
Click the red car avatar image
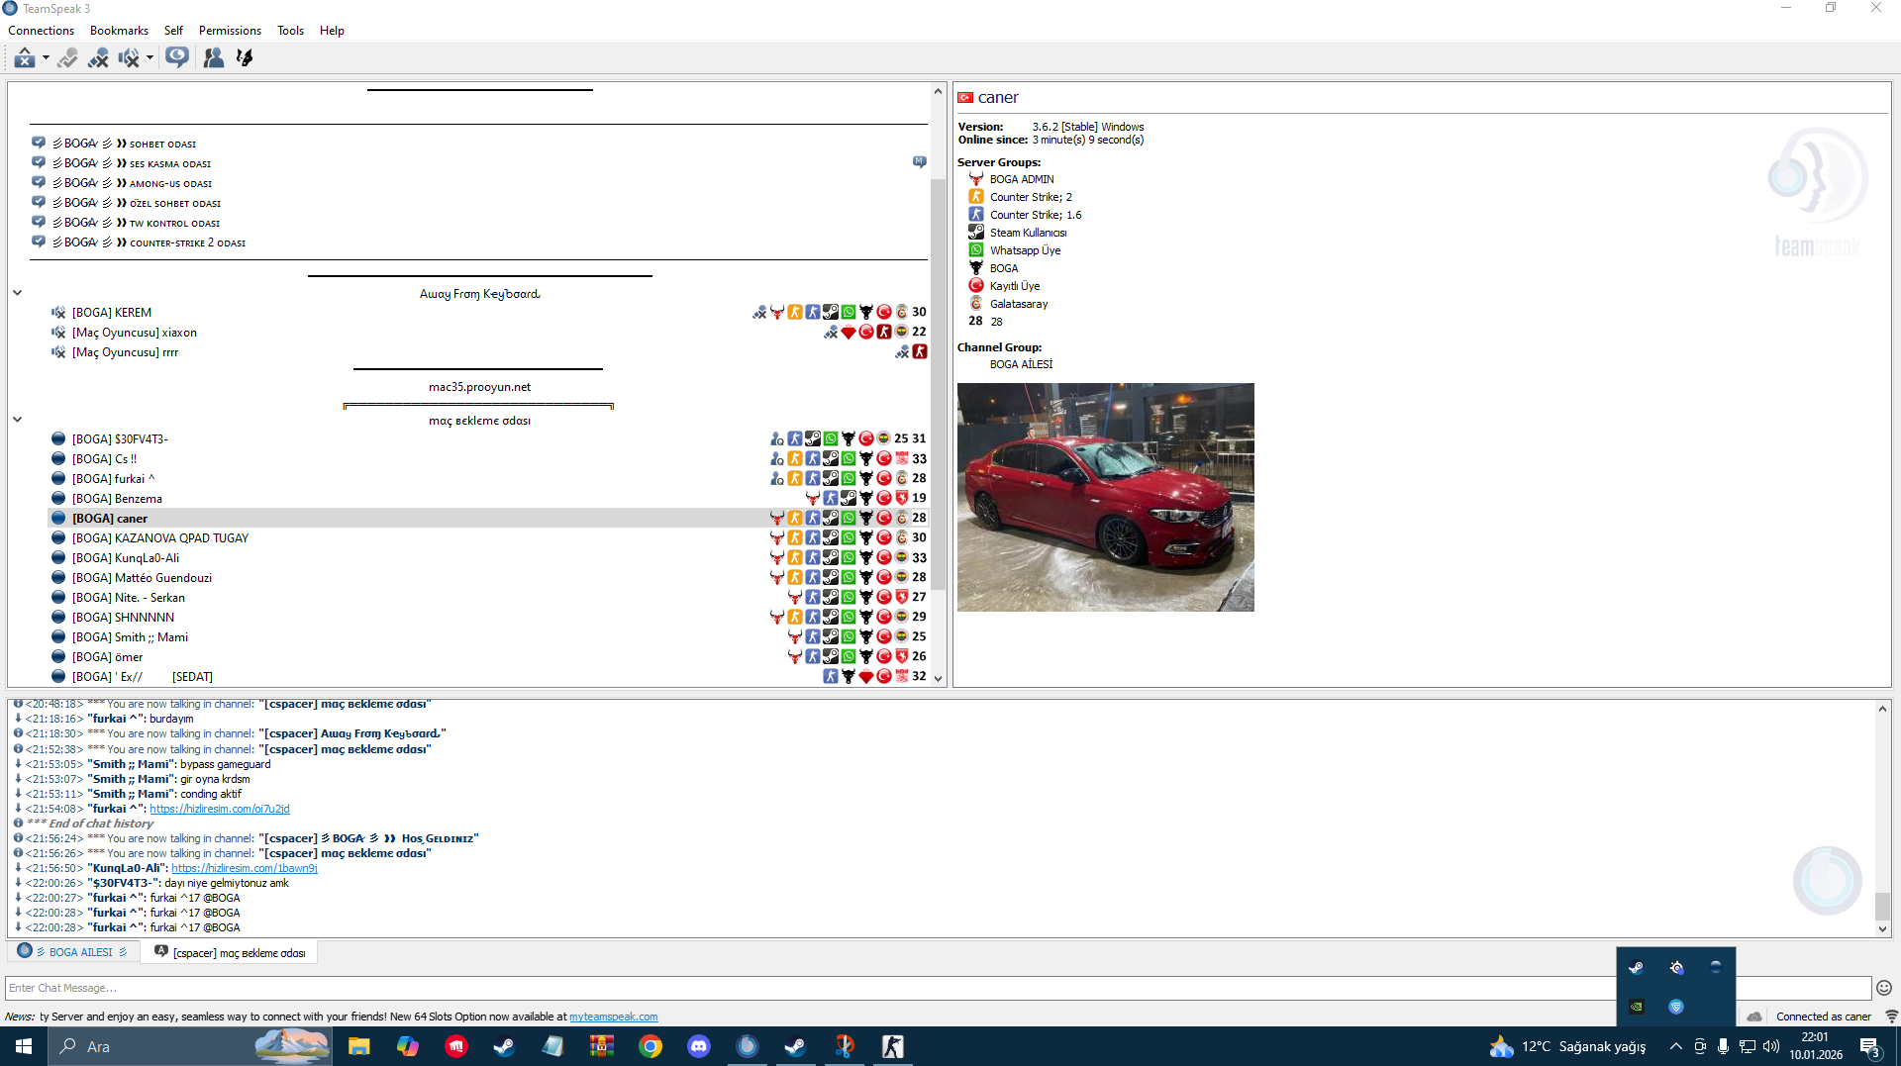[x=1105, y=497]
